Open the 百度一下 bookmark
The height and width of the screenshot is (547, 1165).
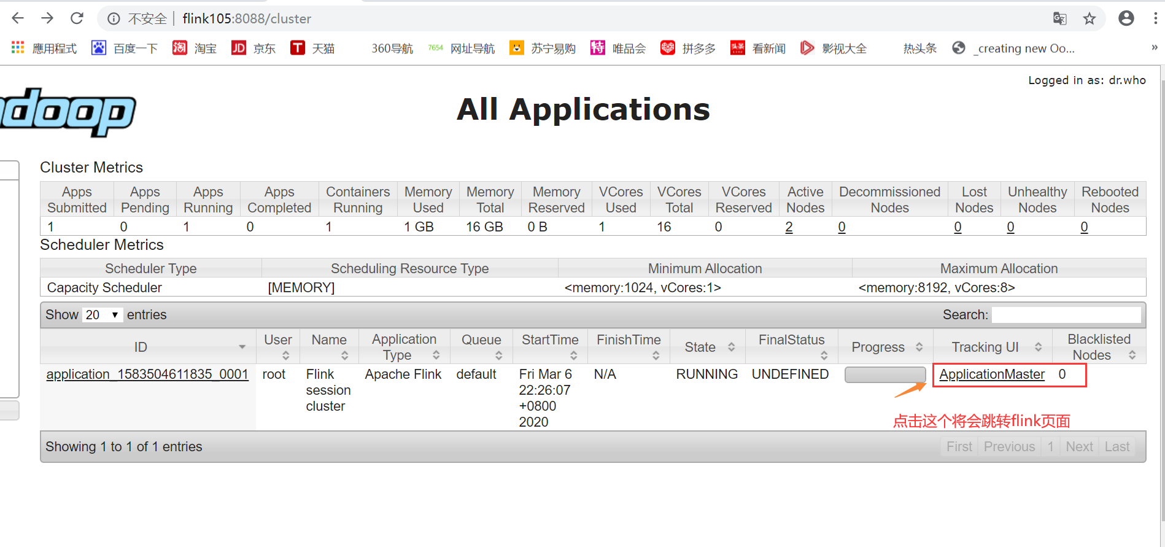[125, 48]
